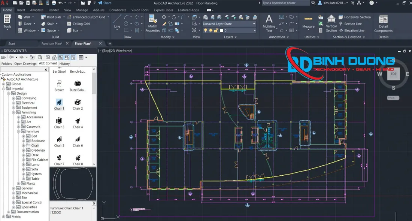The image size is (412, 221).
Task: Click the Horizontal Section tool
Action: 355,17
